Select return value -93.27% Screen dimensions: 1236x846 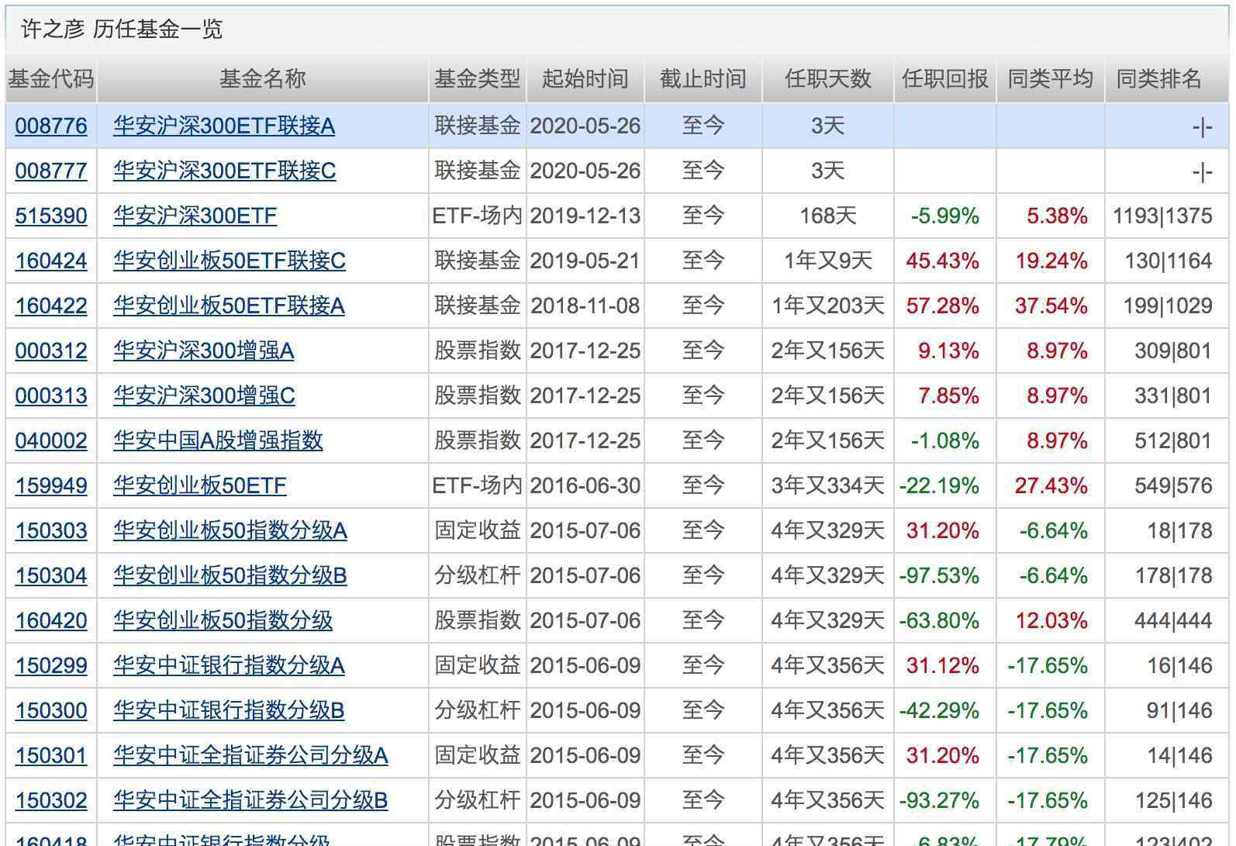click(x=939, y=800)
